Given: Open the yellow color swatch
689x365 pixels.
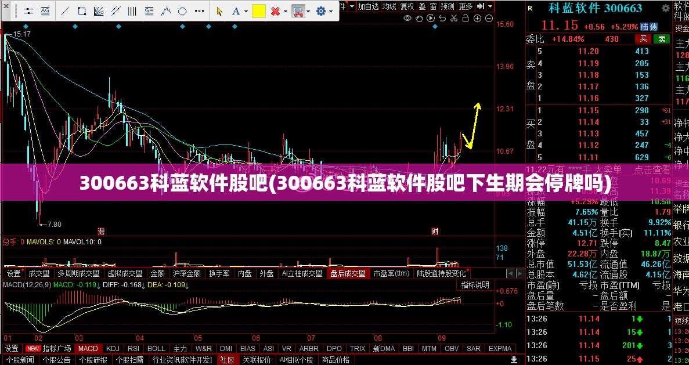Looking at the screenshot, I should 259,11.
